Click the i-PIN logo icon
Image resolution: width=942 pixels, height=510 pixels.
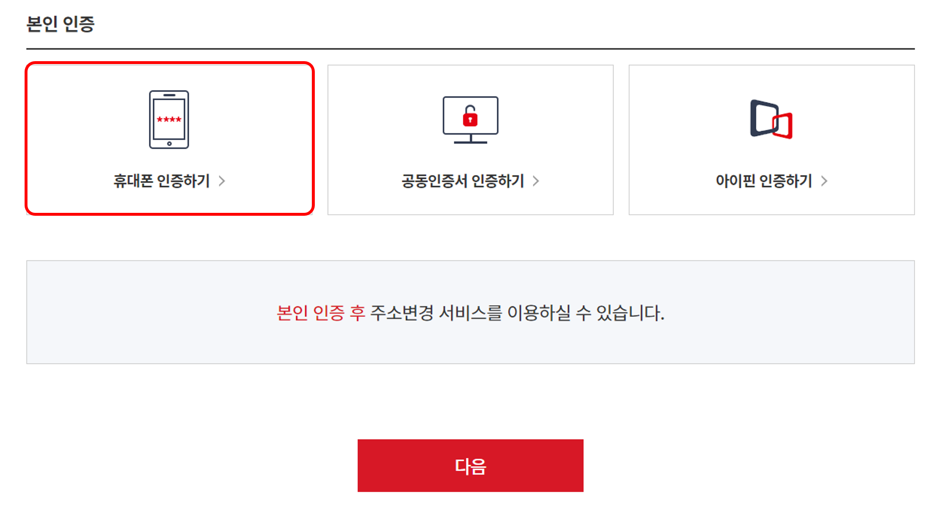coord(771,119)
